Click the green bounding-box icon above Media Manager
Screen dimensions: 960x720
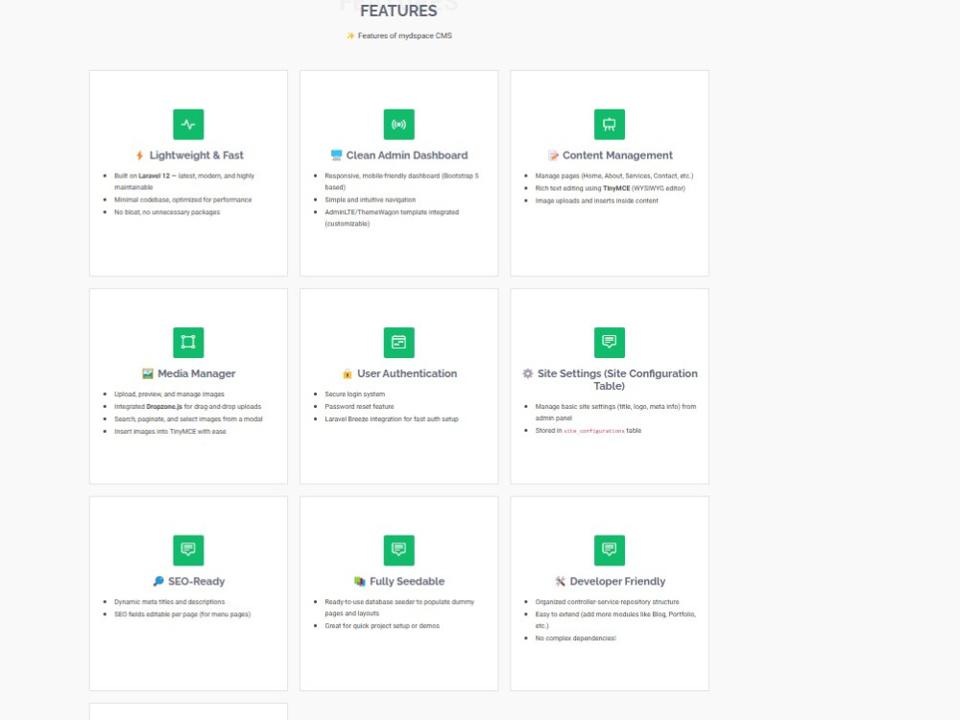coord(188,343)
